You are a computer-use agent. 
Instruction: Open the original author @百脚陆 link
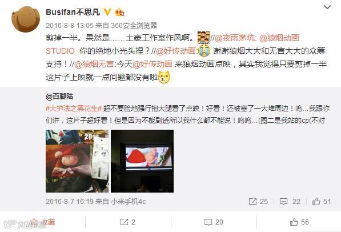59,96
